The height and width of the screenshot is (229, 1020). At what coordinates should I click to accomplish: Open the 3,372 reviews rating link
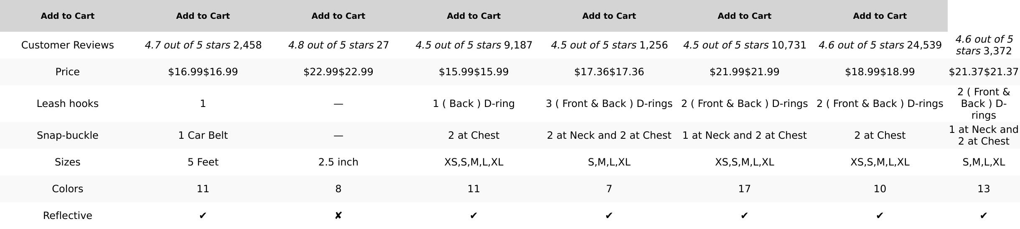(983, 45)
